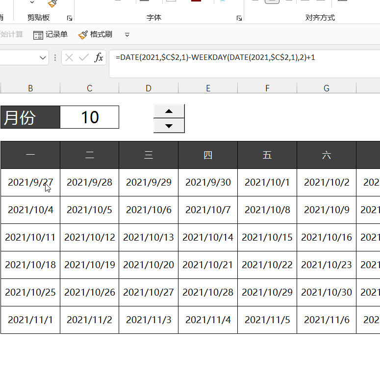The height and width of the screenshot is (384, 380).
Task: Select the 月份 label cell
Action: click(x=30, y=117)
